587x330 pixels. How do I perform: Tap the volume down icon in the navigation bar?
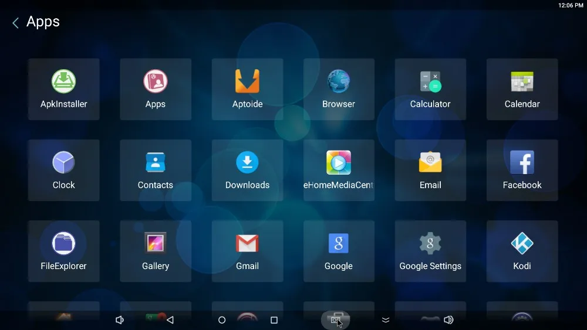coord(119,320)
